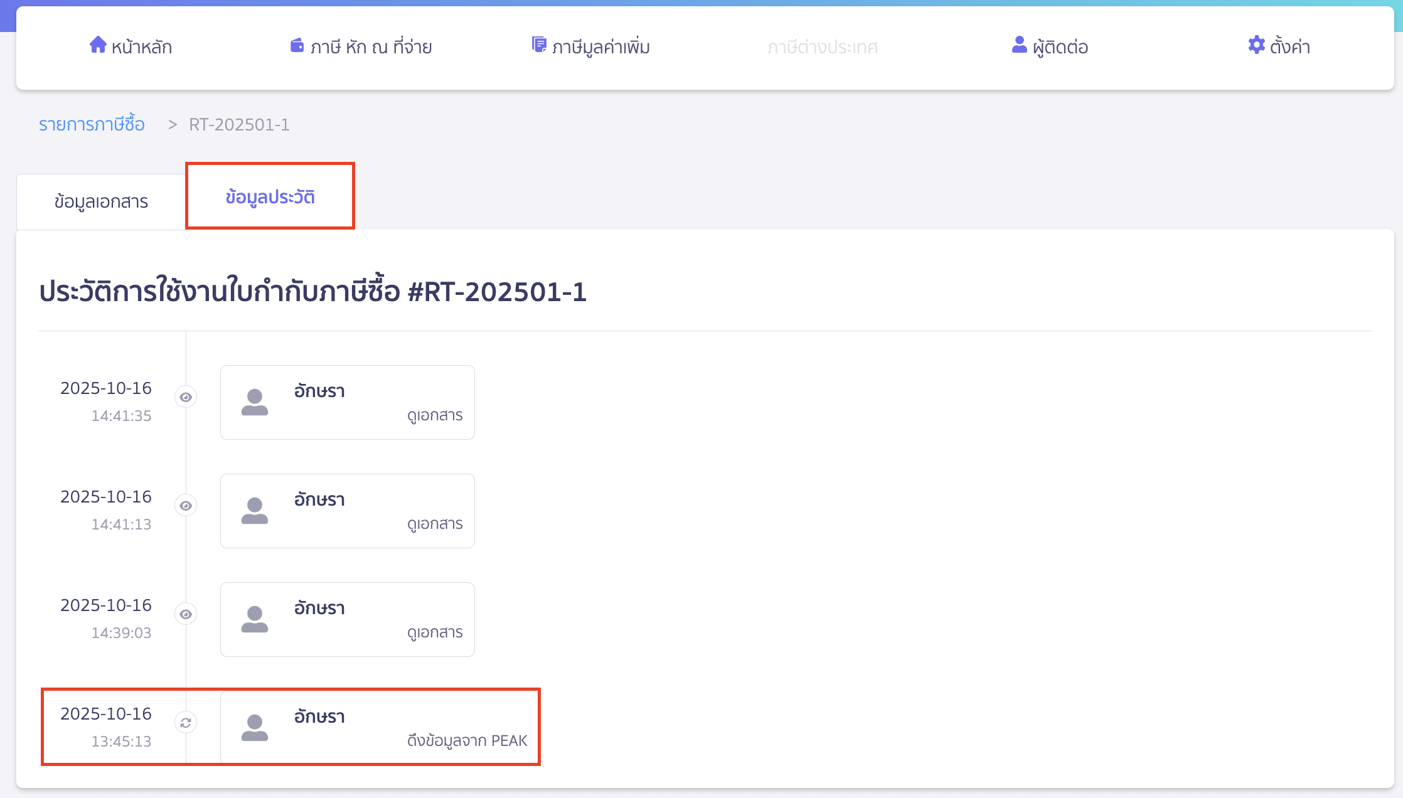This screenshot has width=1403, height=798.
Task: Click the อักษรา card with ดึงข้อมูลจาก PEAK
Action: [380, 727]
